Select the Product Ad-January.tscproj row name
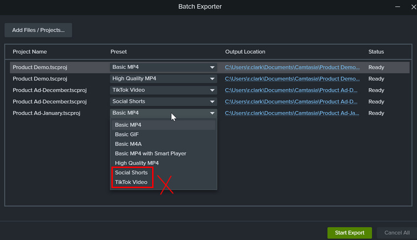 [x=46, y=113]
